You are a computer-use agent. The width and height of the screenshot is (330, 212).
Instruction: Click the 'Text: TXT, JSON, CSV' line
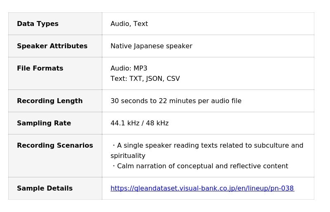click(x=145, y=79)
